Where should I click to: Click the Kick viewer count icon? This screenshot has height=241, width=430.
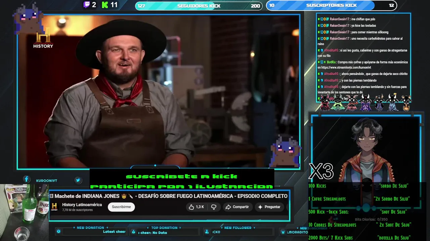pos(105,5)
